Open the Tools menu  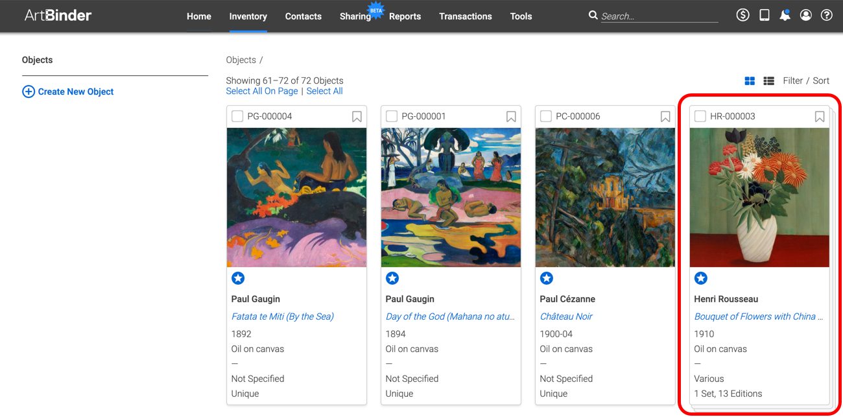point(521,16)
